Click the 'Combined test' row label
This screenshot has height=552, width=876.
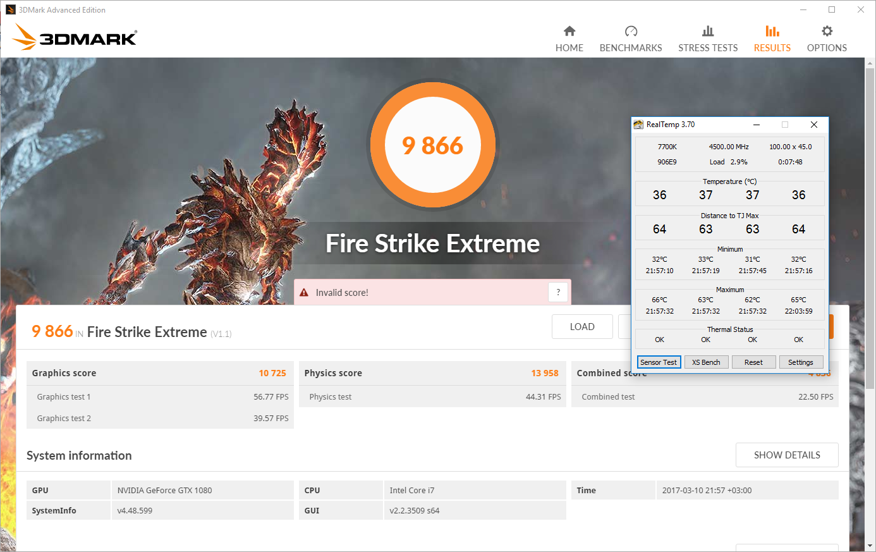coord(608,397)
